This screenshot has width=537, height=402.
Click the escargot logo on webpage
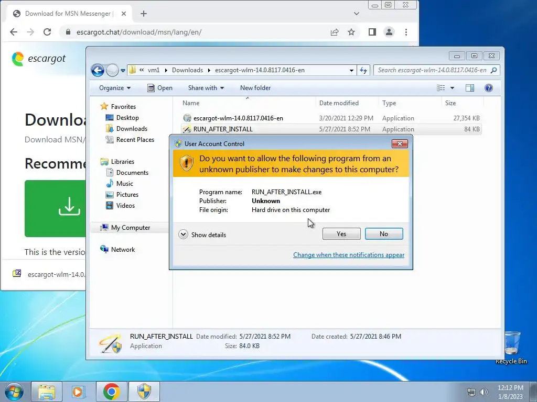pos(38,59)
